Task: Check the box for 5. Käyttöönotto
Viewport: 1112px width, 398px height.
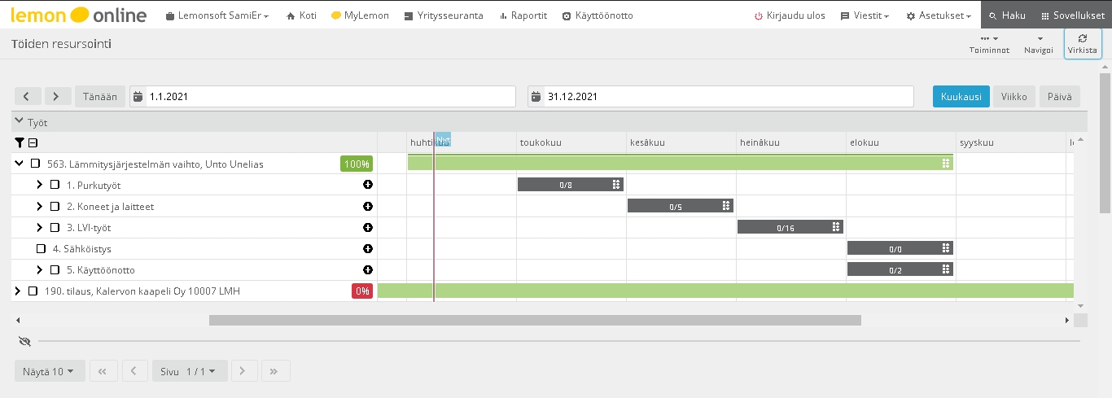Action: pyautogui.click(x=55, y=269)
